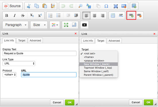Image resolution: width=158 pixels, height=107 pixels.
Task: Click the Paste from Word icon
Action: click(53, 6)
